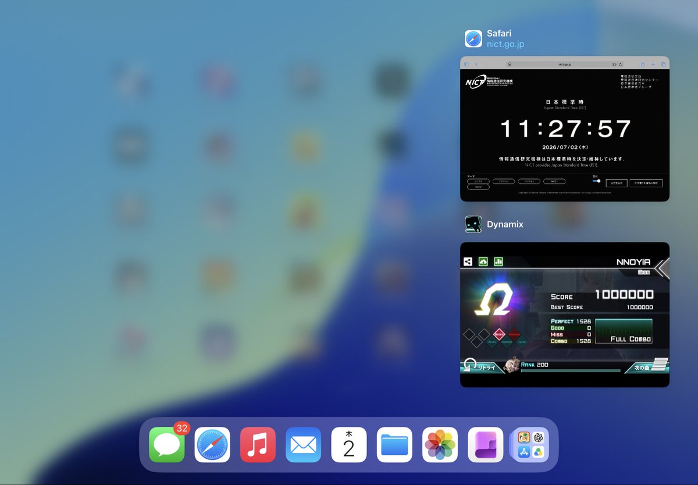Open Messages from the dock
Screen dimensions: 698x485
tap(167, 445)
